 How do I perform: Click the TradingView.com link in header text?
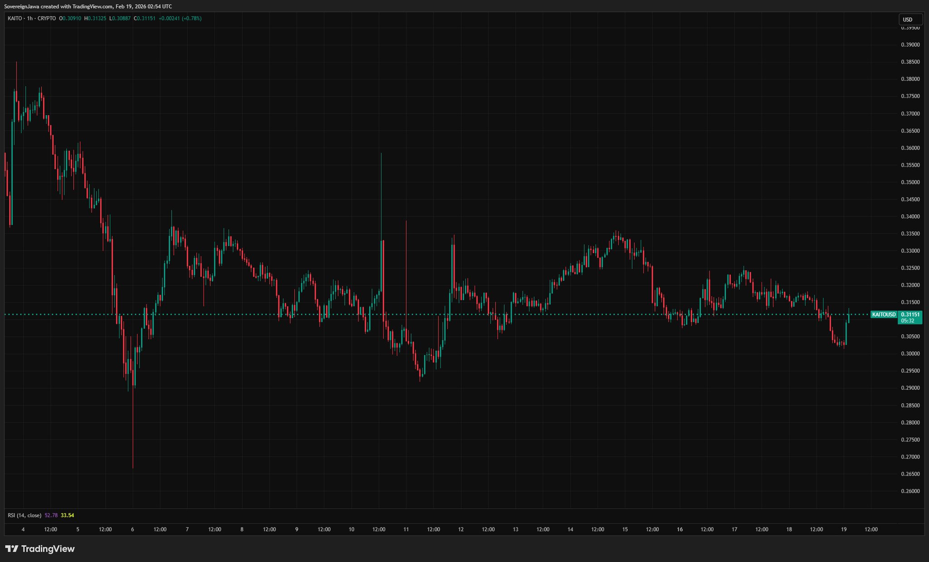pyautogui.click(x=93, y=6)
